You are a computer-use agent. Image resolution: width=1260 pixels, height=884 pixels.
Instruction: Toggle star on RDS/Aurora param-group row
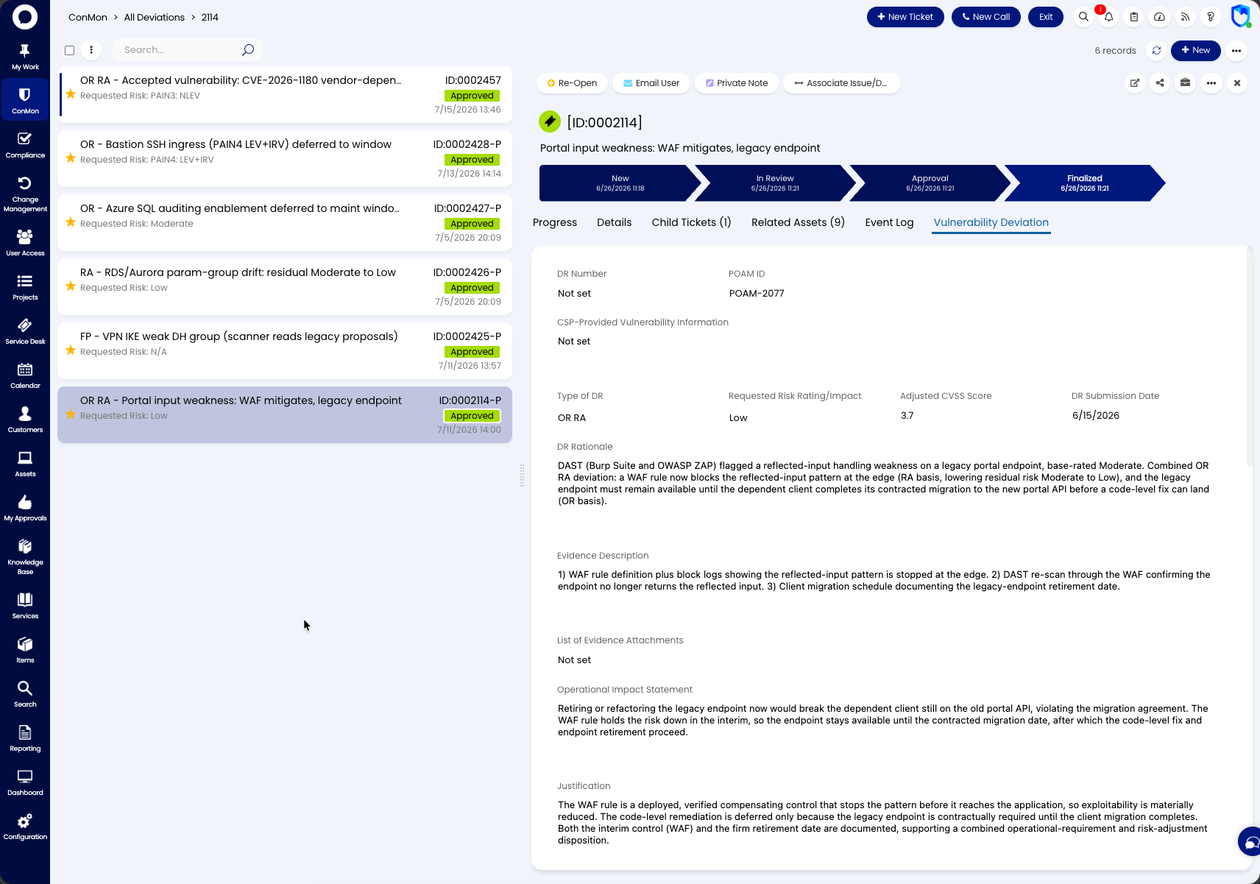(x=71, y=286)
